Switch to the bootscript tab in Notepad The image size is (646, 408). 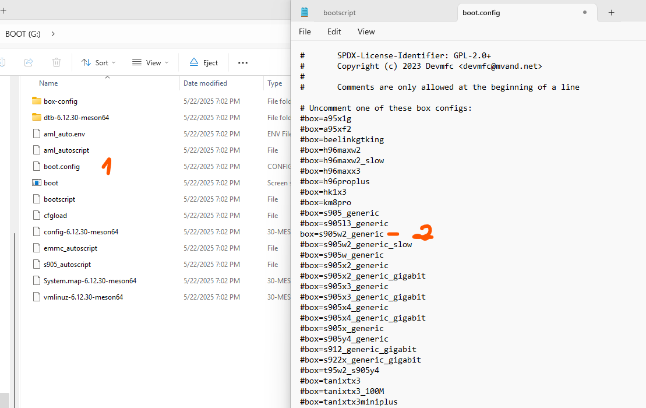tap(339, 13)
